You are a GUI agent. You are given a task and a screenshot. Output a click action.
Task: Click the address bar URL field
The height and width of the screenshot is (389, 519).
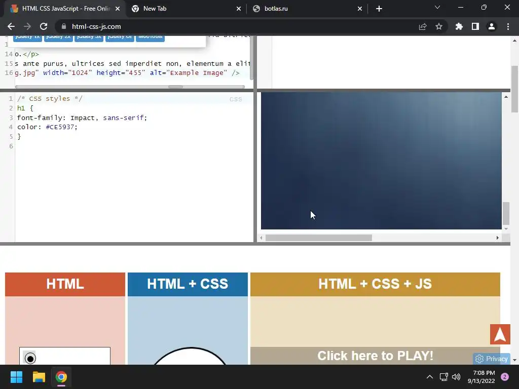tap(238, 26)
